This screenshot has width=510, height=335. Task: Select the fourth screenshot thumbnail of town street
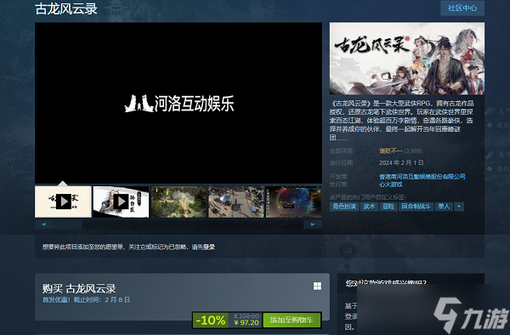236,202
